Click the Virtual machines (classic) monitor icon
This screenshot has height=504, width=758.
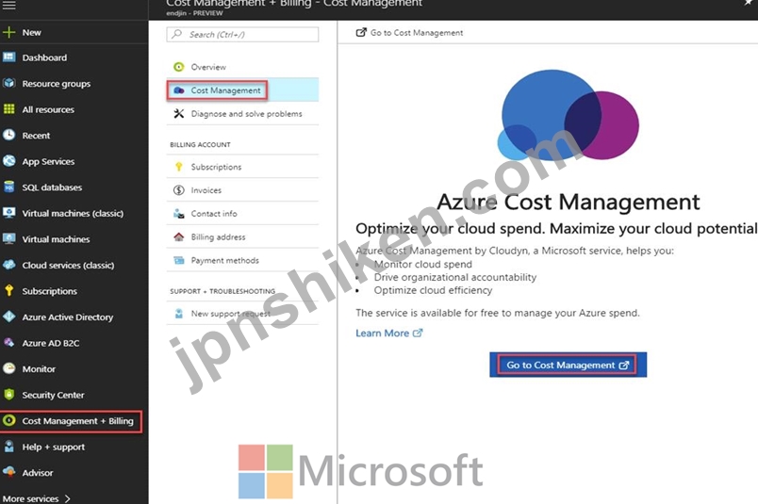8,213
